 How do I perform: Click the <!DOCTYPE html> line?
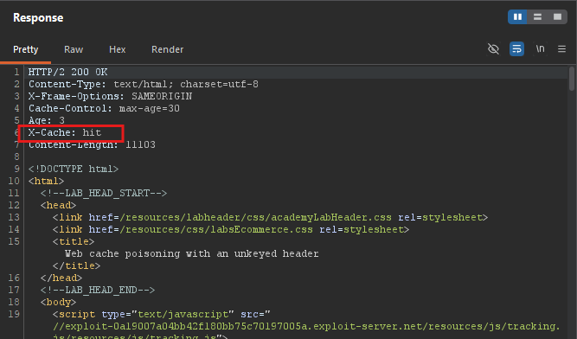(74, 169)
